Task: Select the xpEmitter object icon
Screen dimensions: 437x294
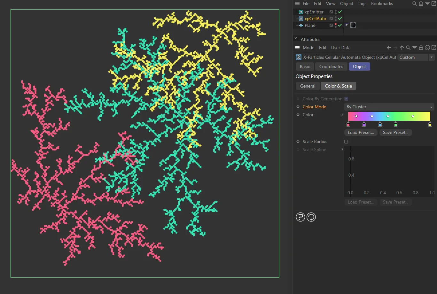Action: (300, 12)
